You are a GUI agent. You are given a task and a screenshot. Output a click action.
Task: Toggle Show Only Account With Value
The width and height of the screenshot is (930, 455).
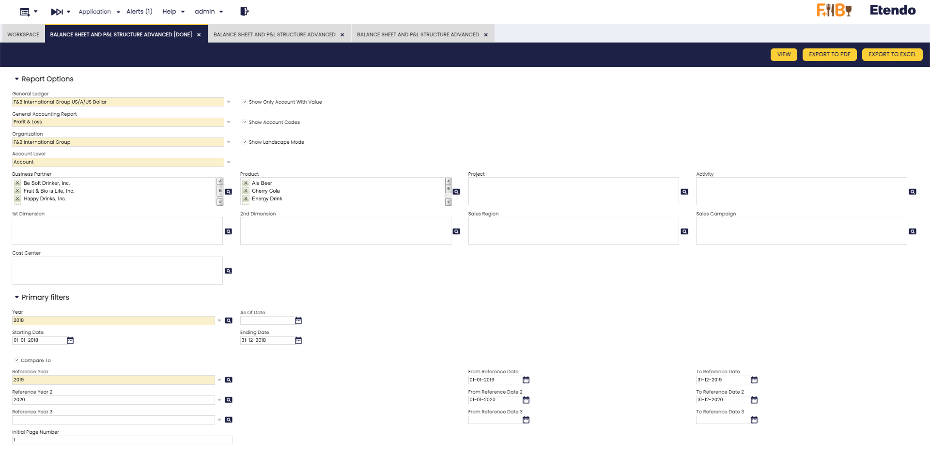245,102
